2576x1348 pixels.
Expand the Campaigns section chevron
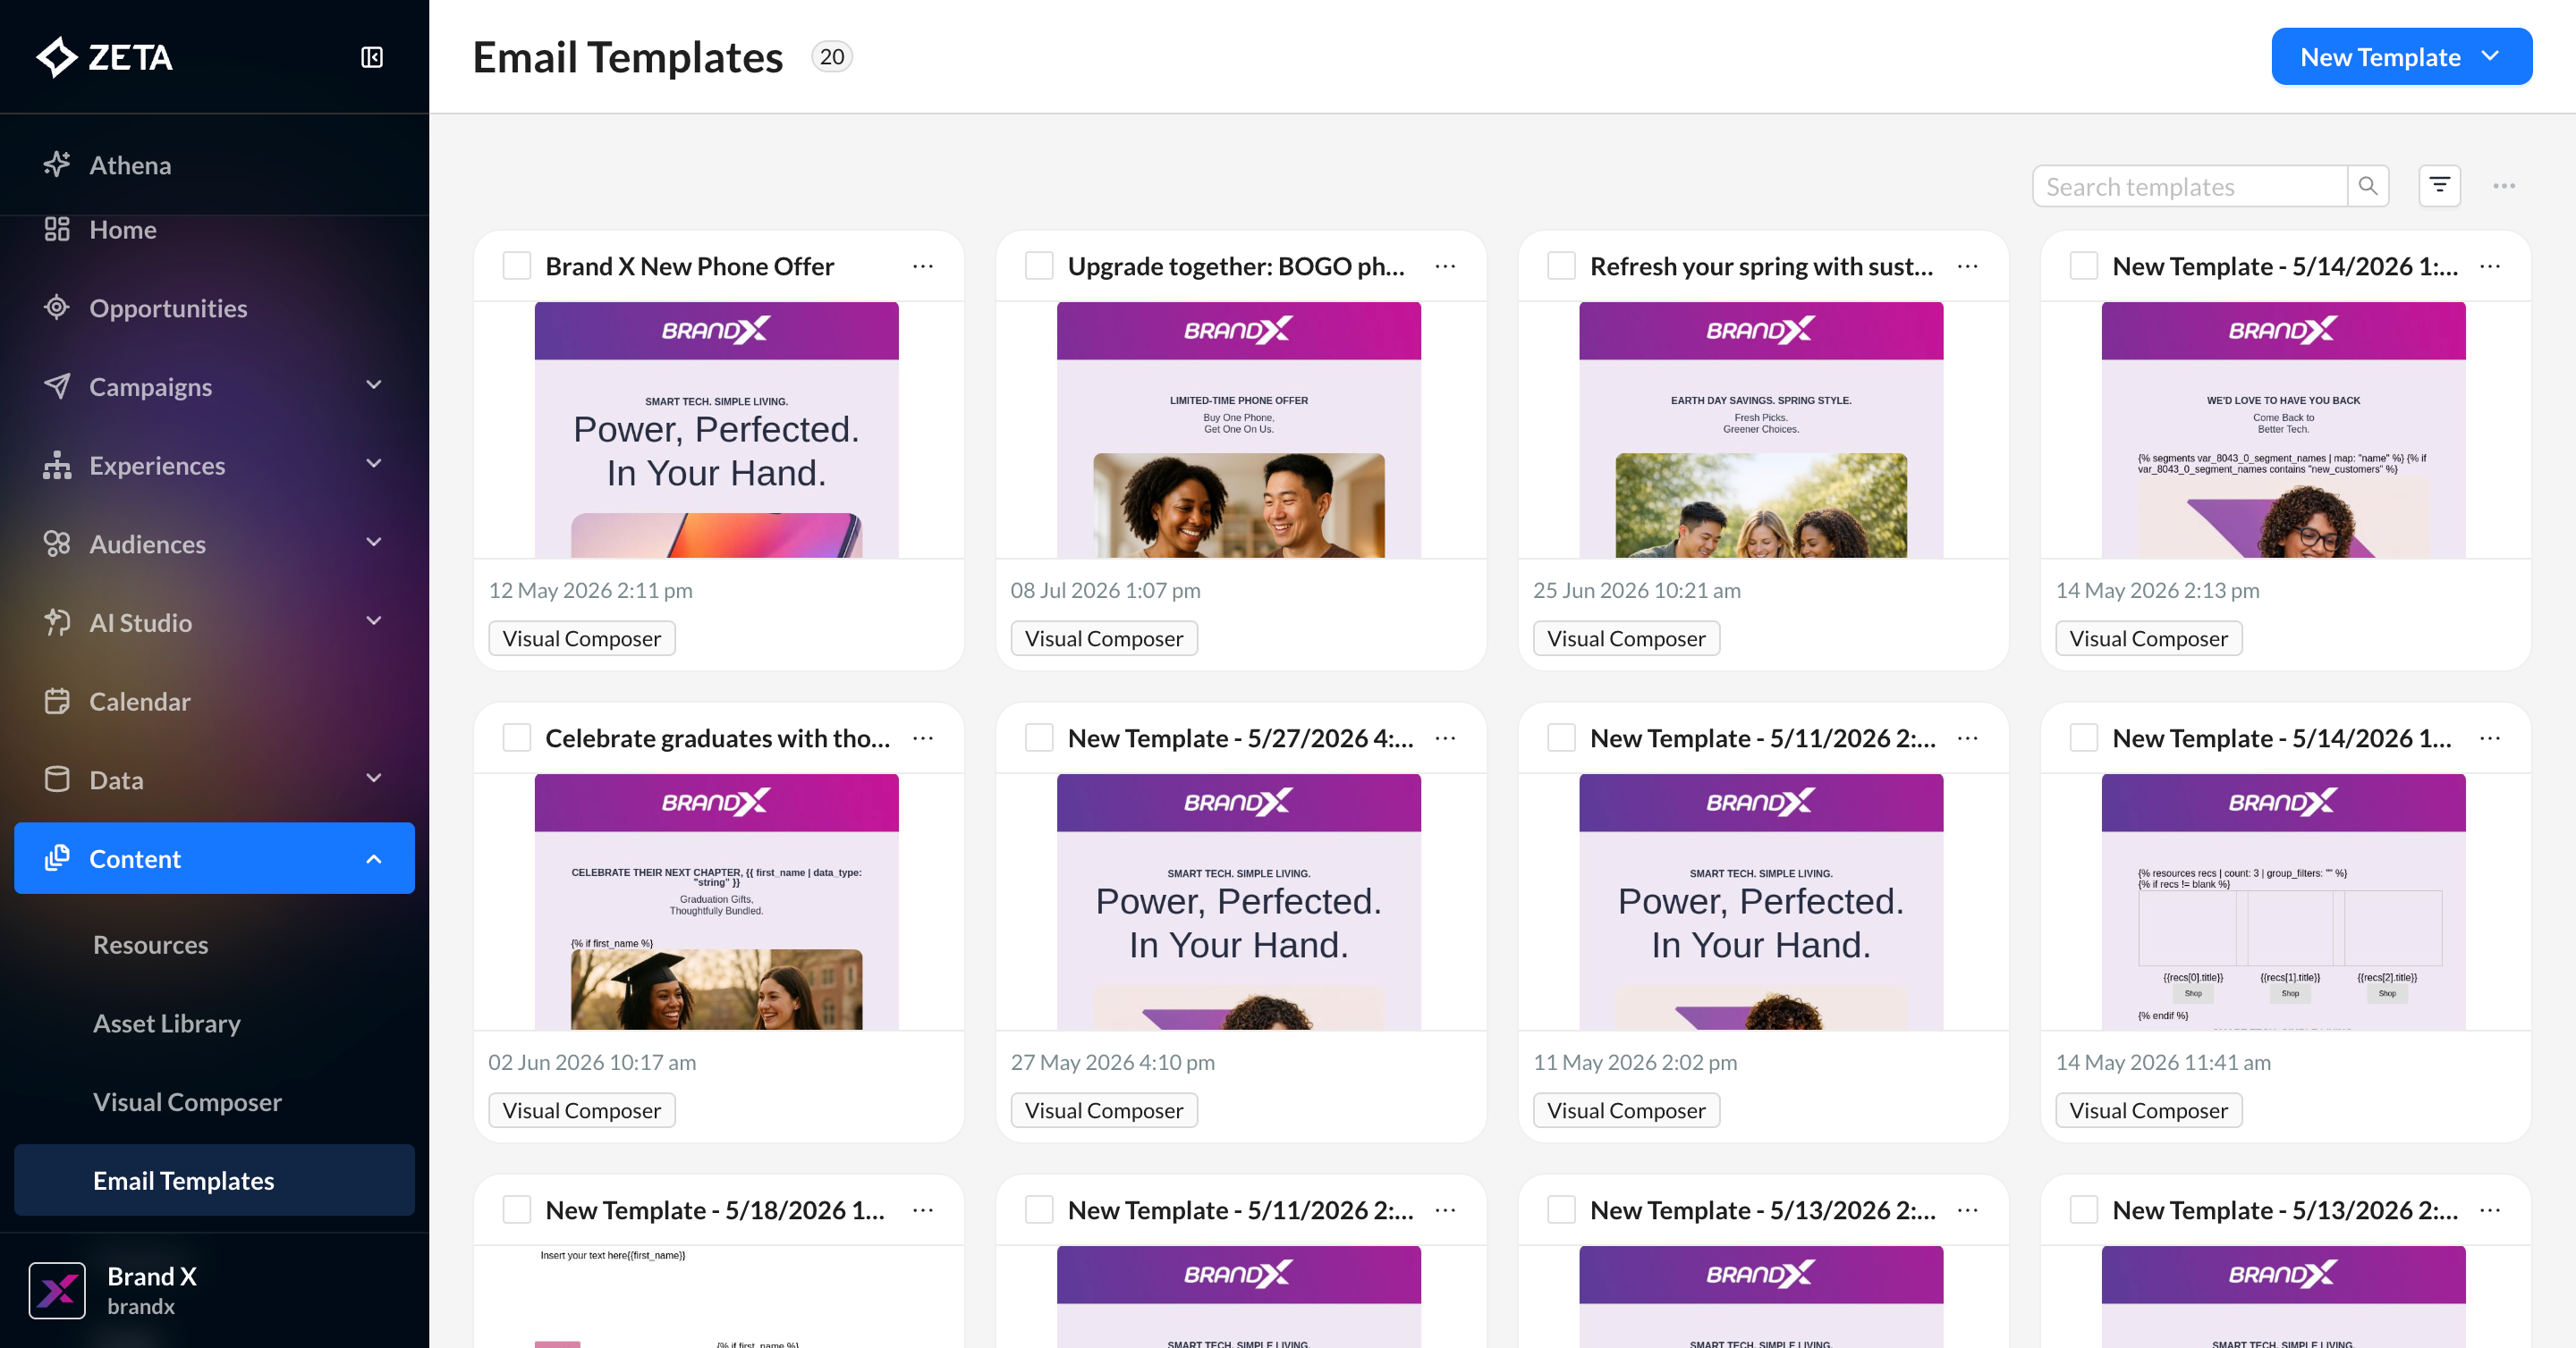click(374, 384)
